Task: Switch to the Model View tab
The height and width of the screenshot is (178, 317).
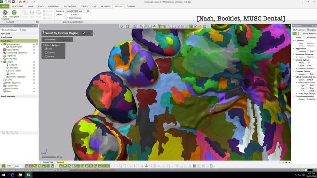Action: (49, 162)
